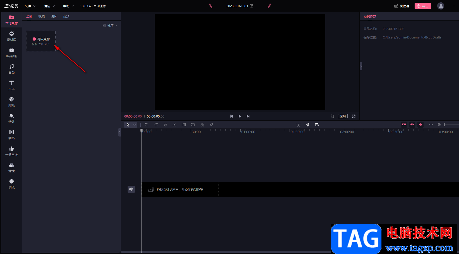Viewport: 459px width, 254px height.
Task: Toggle the second pink linkage button
Action: pos(412,125)
